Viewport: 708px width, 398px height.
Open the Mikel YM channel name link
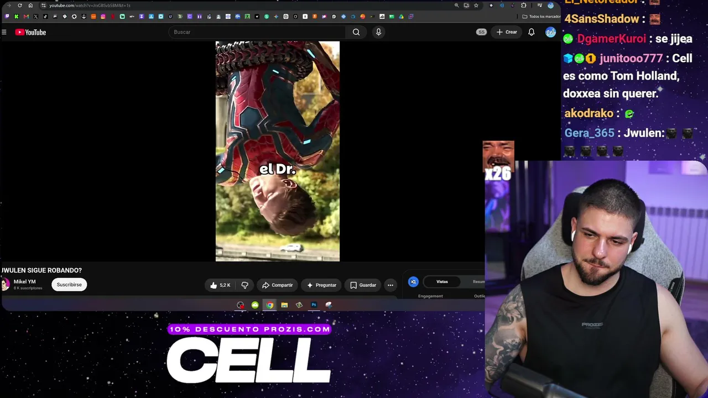pyautogui.click(x=24, y=282)
